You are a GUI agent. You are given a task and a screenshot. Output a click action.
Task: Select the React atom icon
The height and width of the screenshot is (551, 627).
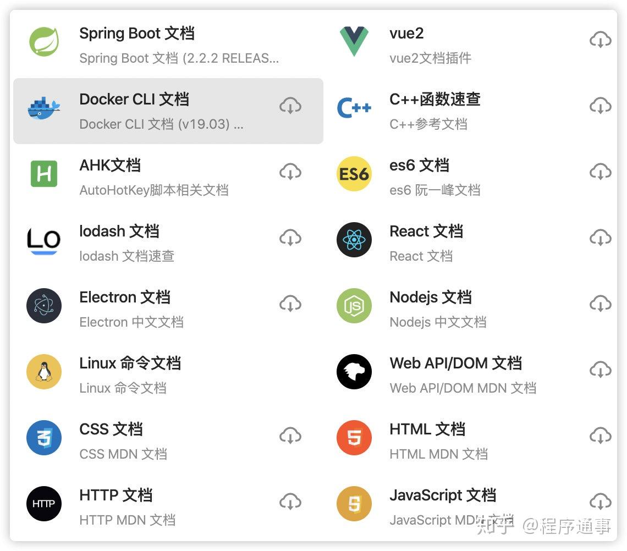(354, 239)
